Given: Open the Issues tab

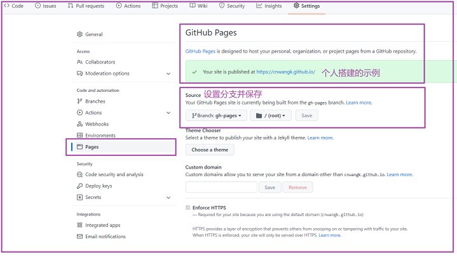Looking at the screenshot, I should 46,6.
